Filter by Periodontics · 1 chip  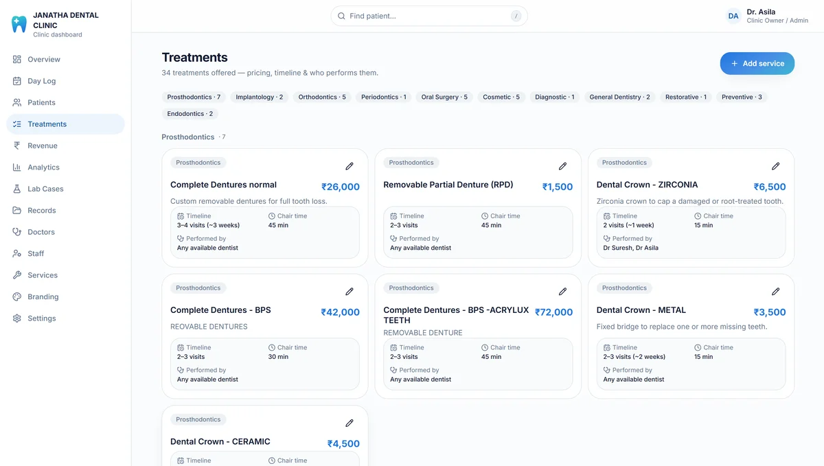click(384, 97)
